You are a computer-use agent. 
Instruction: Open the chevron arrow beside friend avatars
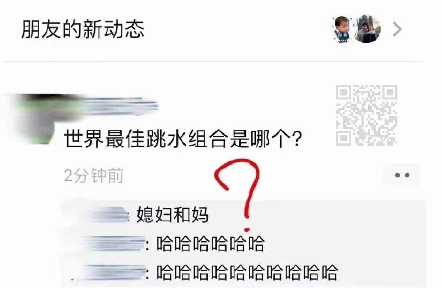click(x=397, y=30)
